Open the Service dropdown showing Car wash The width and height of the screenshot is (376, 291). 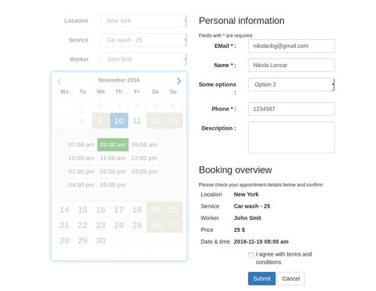click(143, 40)
